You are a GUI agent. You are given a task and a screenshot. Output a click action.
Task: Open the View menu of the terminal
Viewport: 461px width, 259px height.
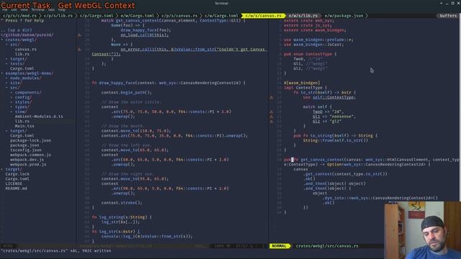[24, 9]
